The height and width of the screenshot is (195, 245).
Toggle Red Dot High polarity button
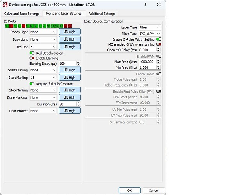coord(70,47)
